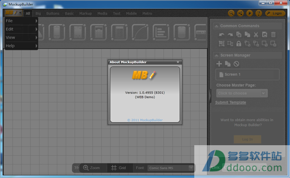The width and height of the screenshot is (290, 178).
Task: Switch to the Buttons tab
Action: click(53, 14)
